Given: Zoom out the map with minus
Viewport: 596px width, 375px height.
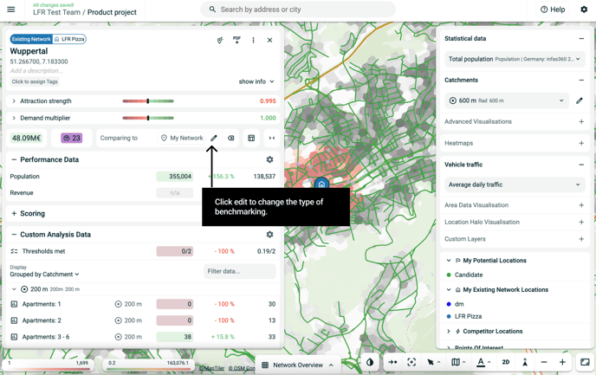Looking at the screenshot, I should point(544,363).
